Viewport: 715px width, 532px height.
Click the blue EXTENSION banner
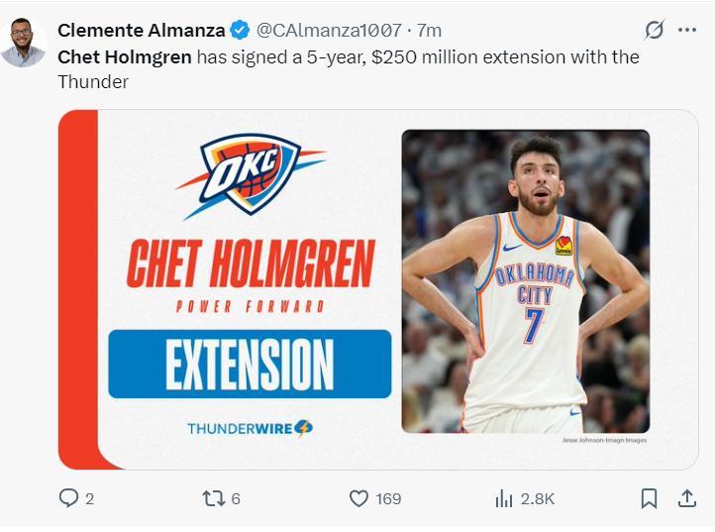coord(250,364)
